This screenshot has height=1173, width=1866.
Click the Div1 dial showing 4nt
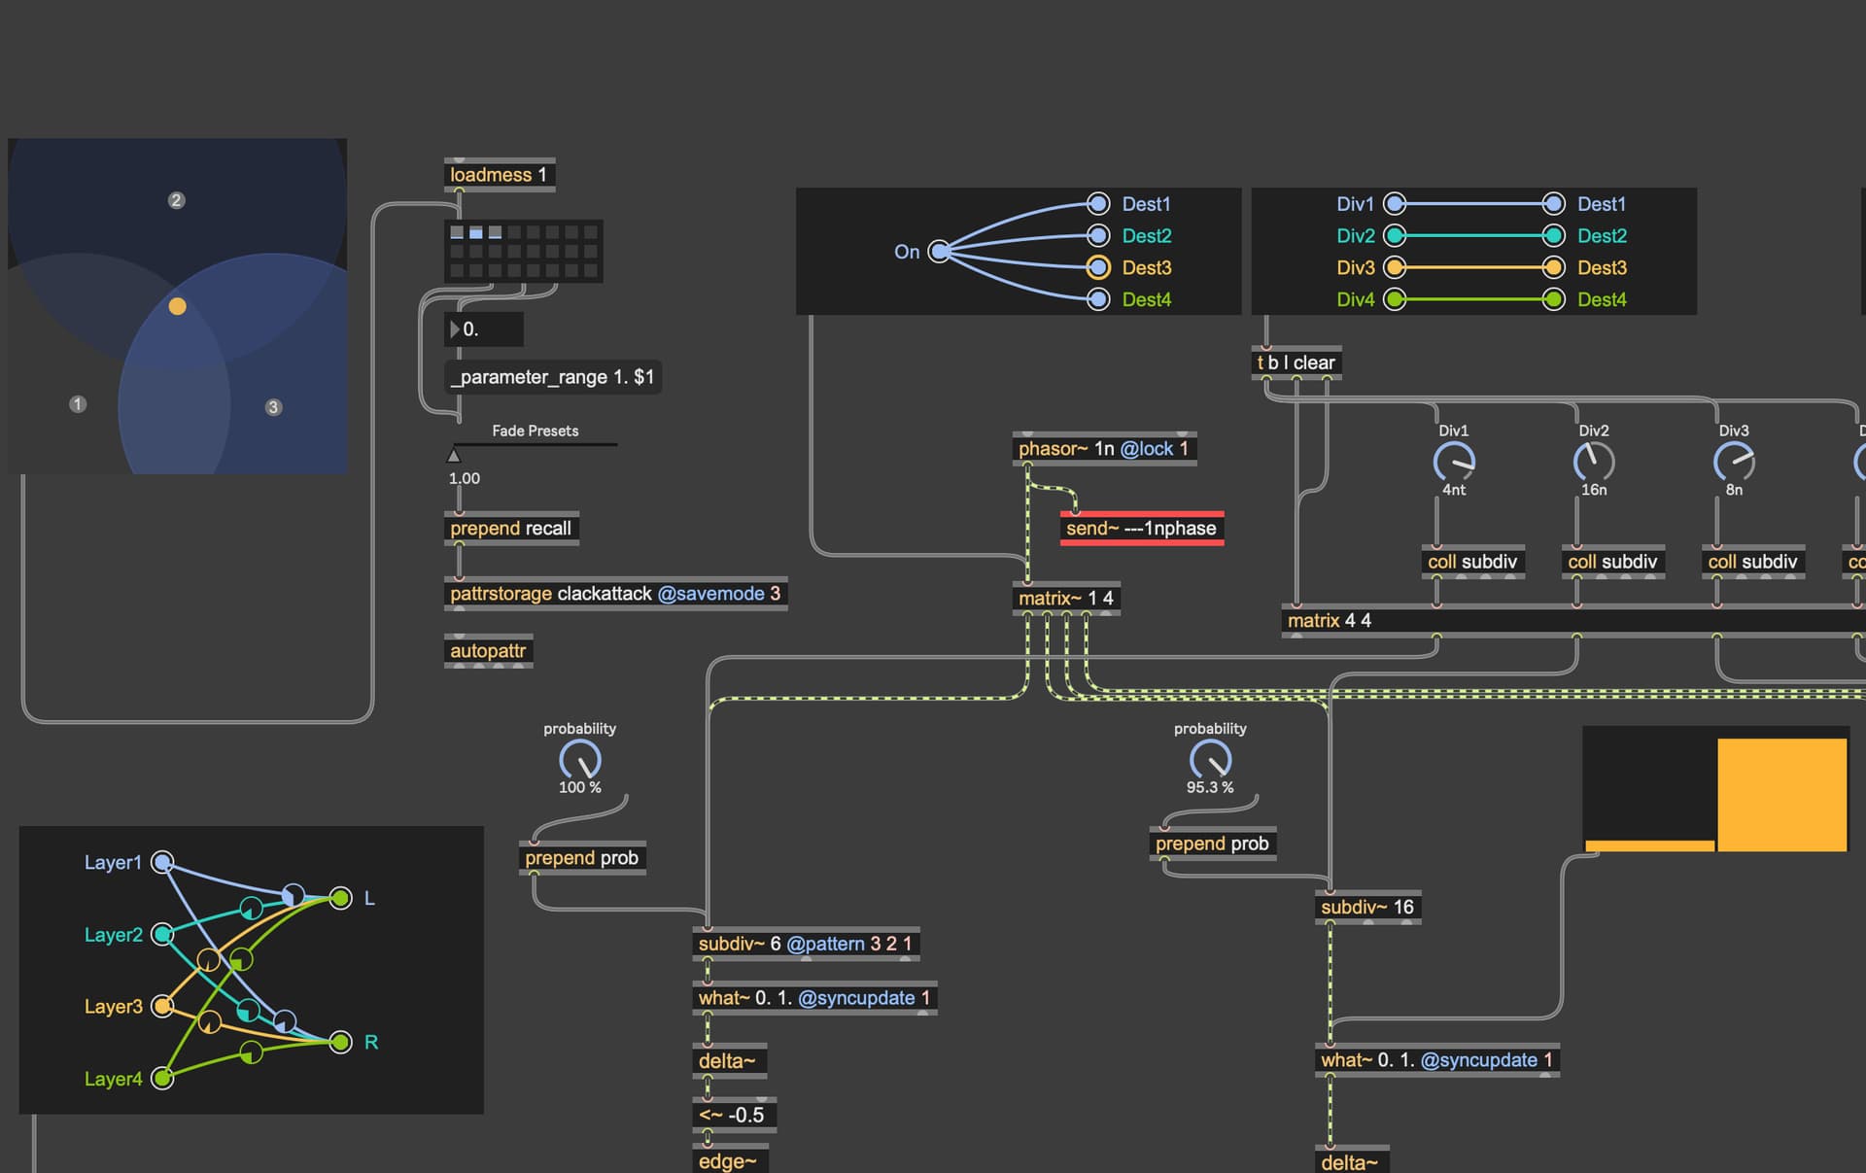click(x=1454, y=462)
